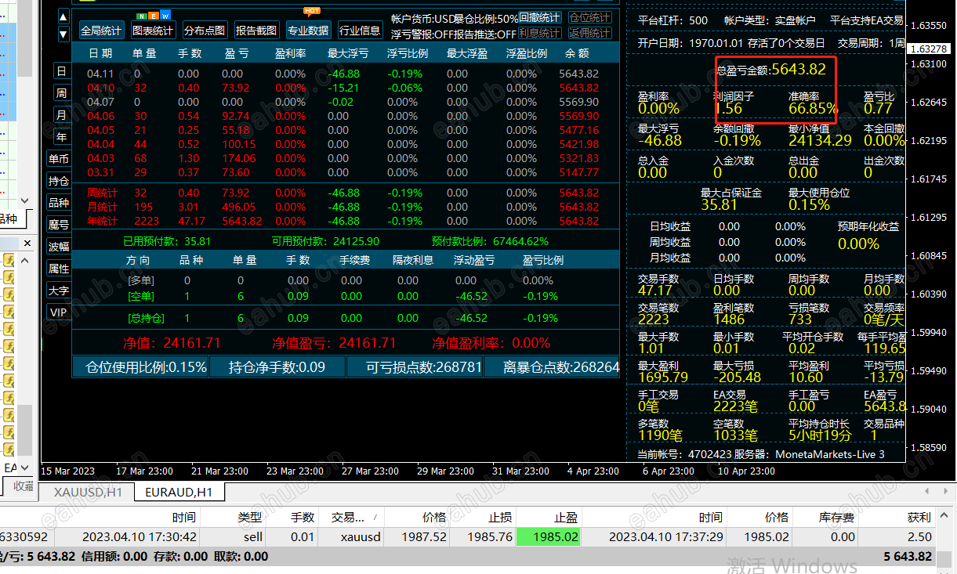Click the MonetaMarkets-Live 3 server text
957x574 pixels.
[830, 454]
